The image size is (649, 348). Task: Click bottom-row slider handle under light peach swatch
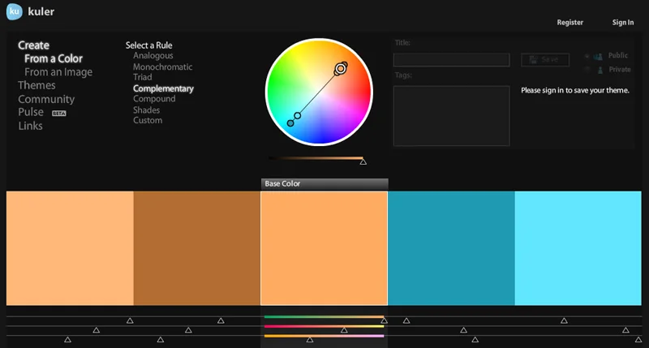tap(67, 340)
